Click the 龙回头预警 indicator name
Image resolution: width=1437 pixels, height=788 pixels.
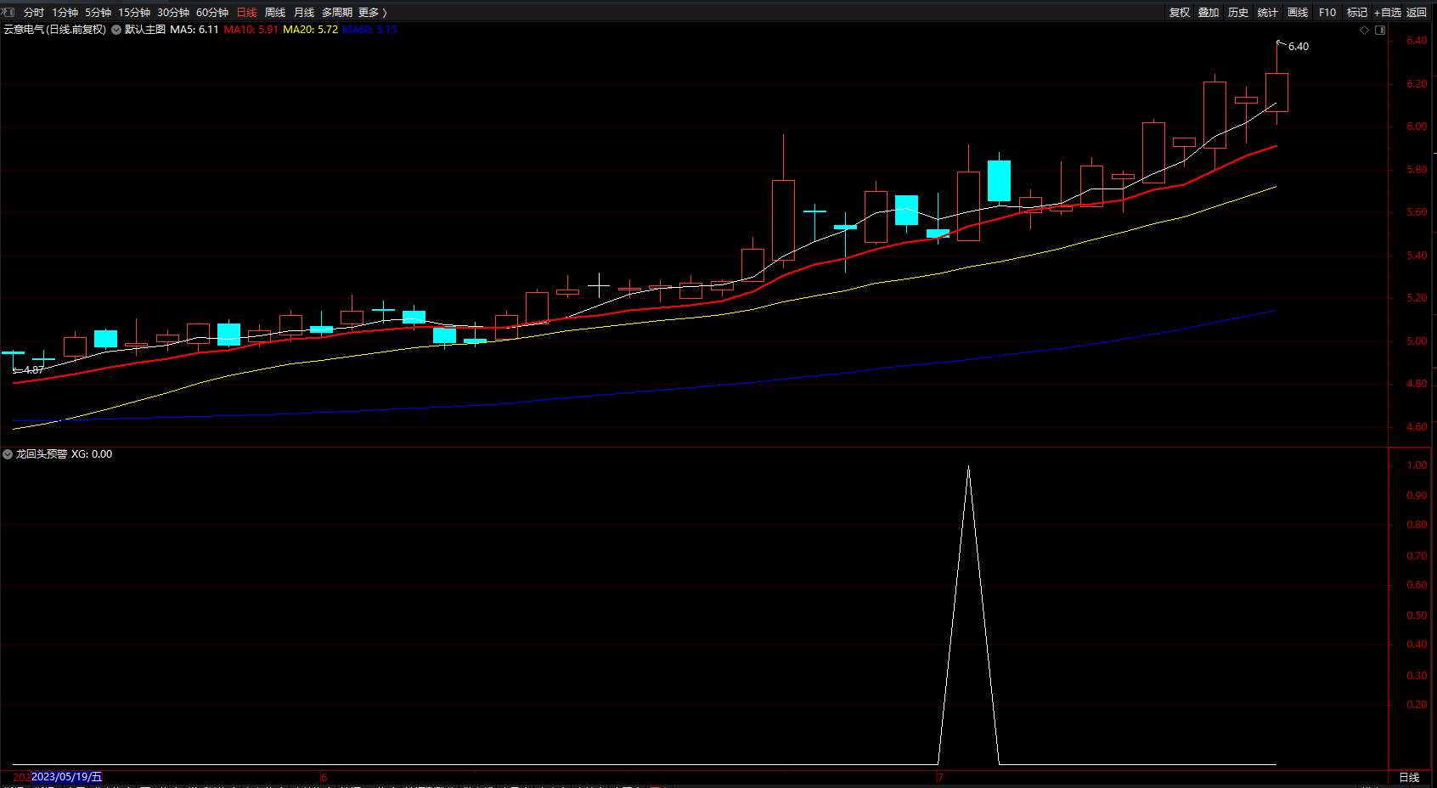click(x=42, y=454)
